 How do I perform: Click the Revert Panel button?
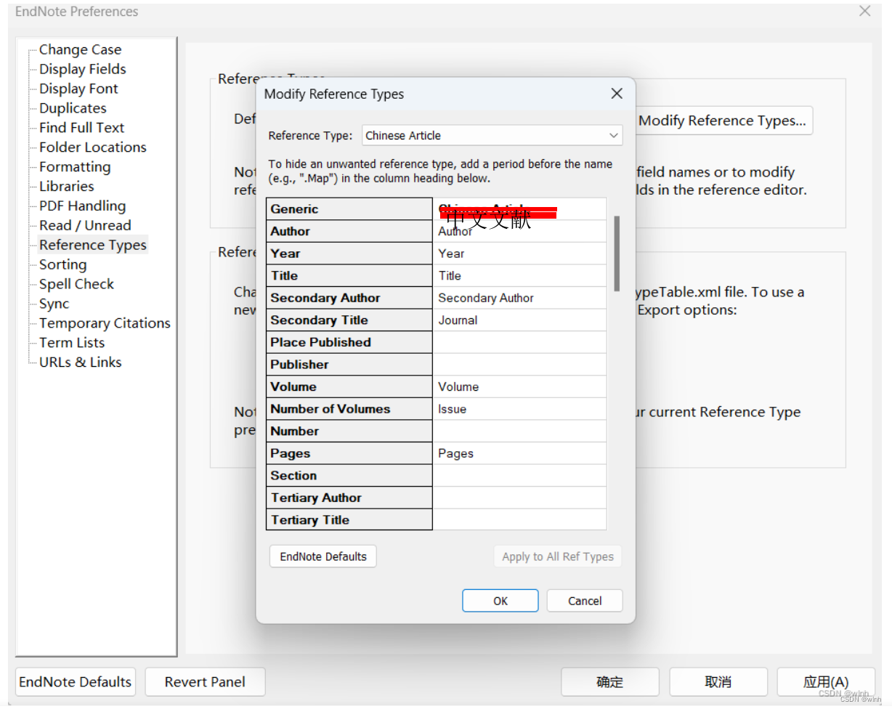(x=205, y=681)
